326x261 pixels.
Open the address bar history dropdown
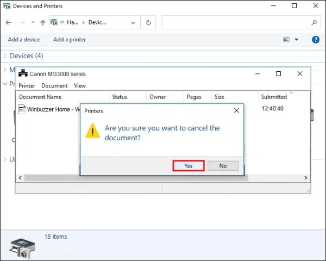133,22
